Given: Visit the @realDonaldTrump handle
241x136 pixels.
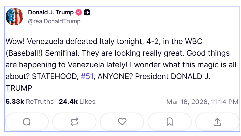Looking at the screenshot, I should pyautogui.click(x=54, y=21).
